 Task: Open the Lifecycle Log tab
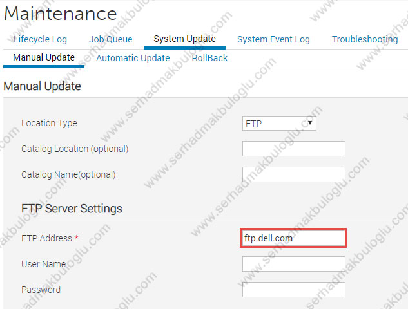pyautogui.click(x=41, y=39)
